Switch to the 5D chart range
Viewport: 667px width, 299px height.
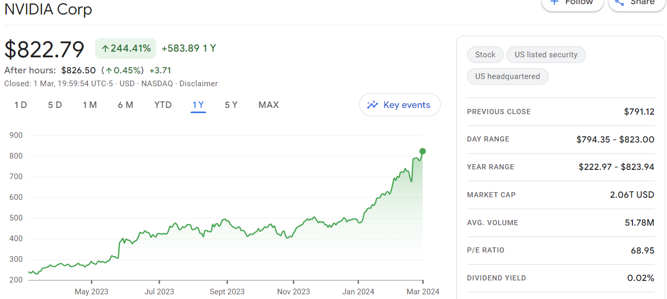[x=55, y=105]
